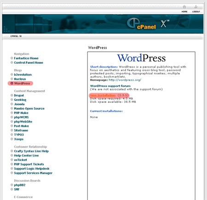207x200 pixels.
Task: Select Siteframe entry
Action: (x=21, y=130)
